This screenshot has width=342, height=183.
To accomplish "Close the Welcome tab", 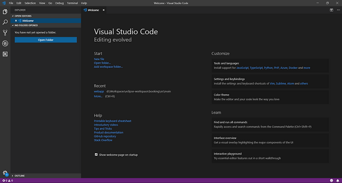I will [104, 10].
